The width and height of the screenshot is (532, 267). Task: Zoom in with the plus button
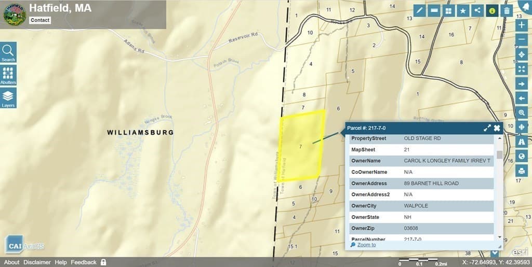point(522,25)
